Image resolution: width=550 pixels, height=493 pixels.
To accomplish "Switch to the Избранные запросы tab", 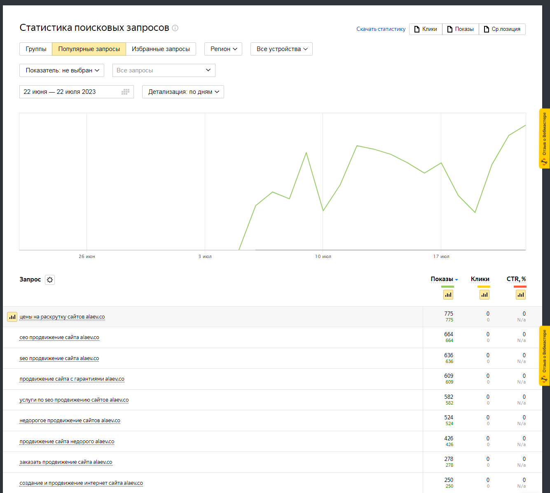I will (161, 49).
